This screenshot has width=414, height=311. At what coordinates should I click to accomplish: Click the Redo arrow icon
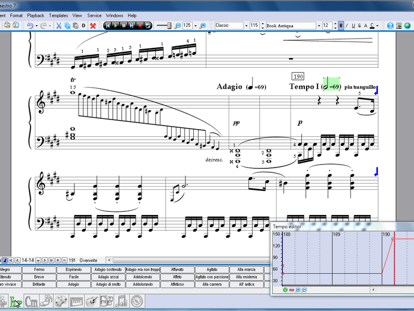(x=43, y=26)
